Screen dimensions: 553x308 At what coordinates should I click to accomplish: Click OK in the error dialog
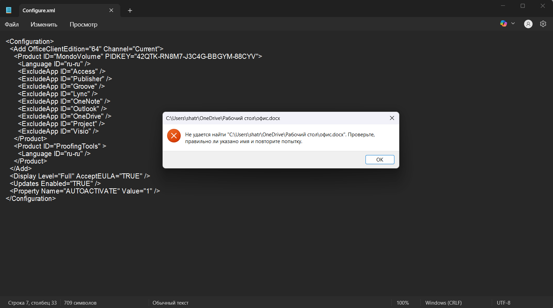(380, 160)
